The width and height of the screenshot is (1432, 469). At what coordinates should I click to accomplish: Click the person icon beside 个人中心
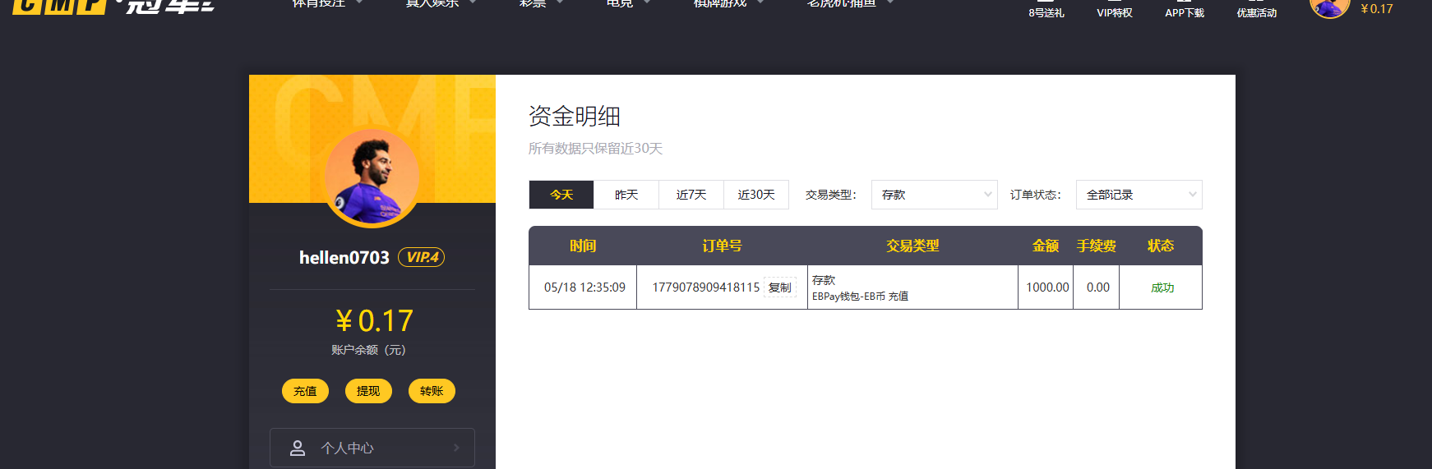[x=298, y=448]
